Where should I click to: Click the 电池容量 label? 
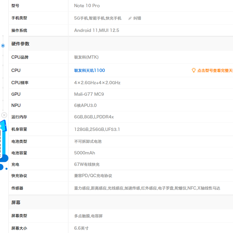19,153
